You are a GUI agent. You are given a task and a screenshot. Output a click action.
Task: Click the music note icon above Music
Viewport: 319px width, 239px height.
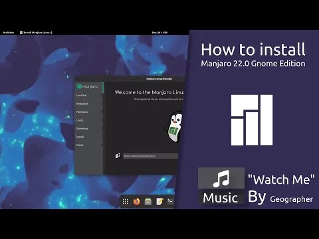pyautogui.click(x=221, y=179)
